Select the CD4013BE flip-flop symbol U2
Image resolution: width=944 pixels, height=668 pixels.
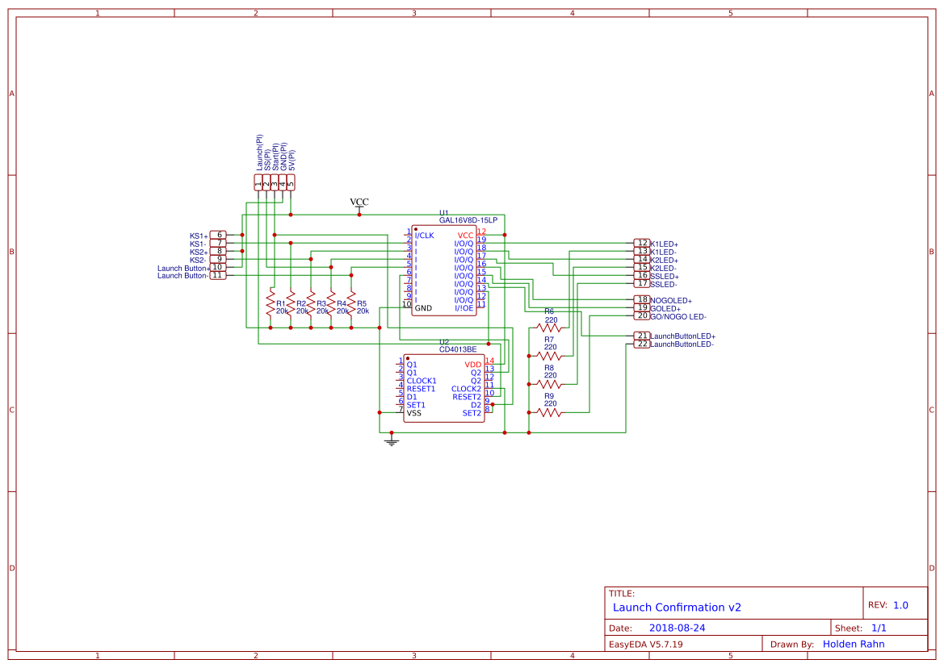pyautogui.click(x=444, y=387)
